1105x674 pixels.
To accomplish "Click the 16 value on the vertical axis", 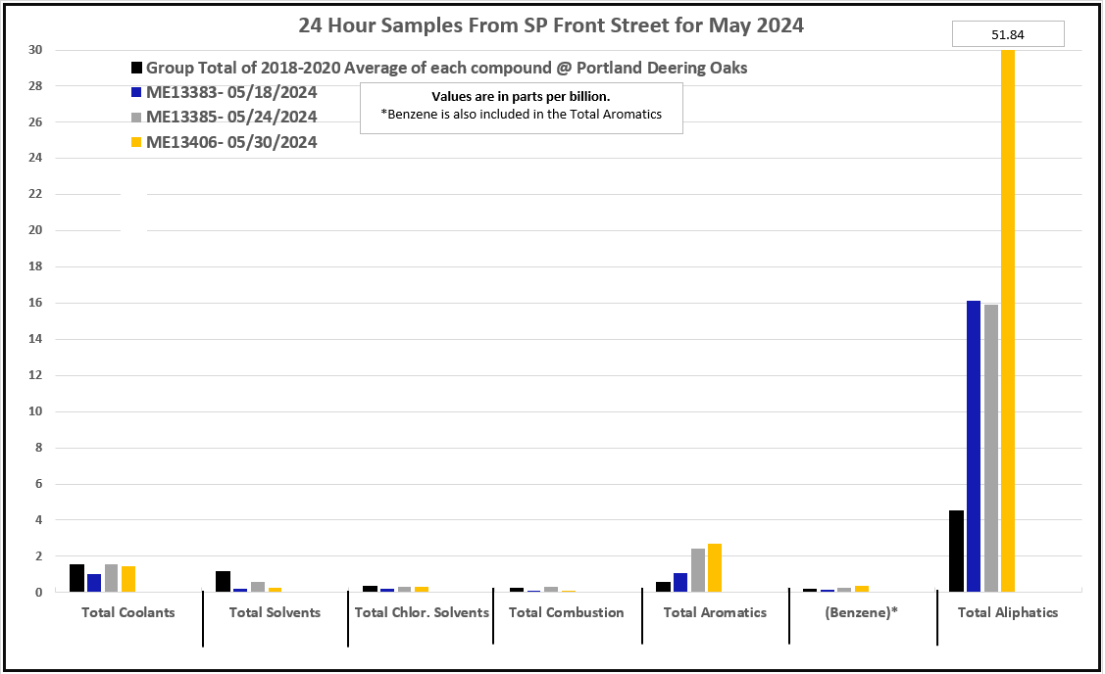I will tap(34, 304).
